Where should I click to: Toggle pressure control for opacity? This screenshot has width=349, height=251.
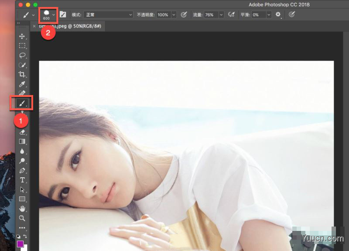tap(184, 15)
